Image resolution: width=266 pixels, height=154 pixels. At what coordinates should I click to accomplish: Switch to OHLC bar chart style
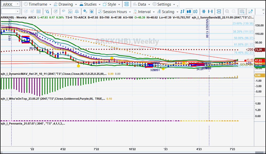click(182, 12)
